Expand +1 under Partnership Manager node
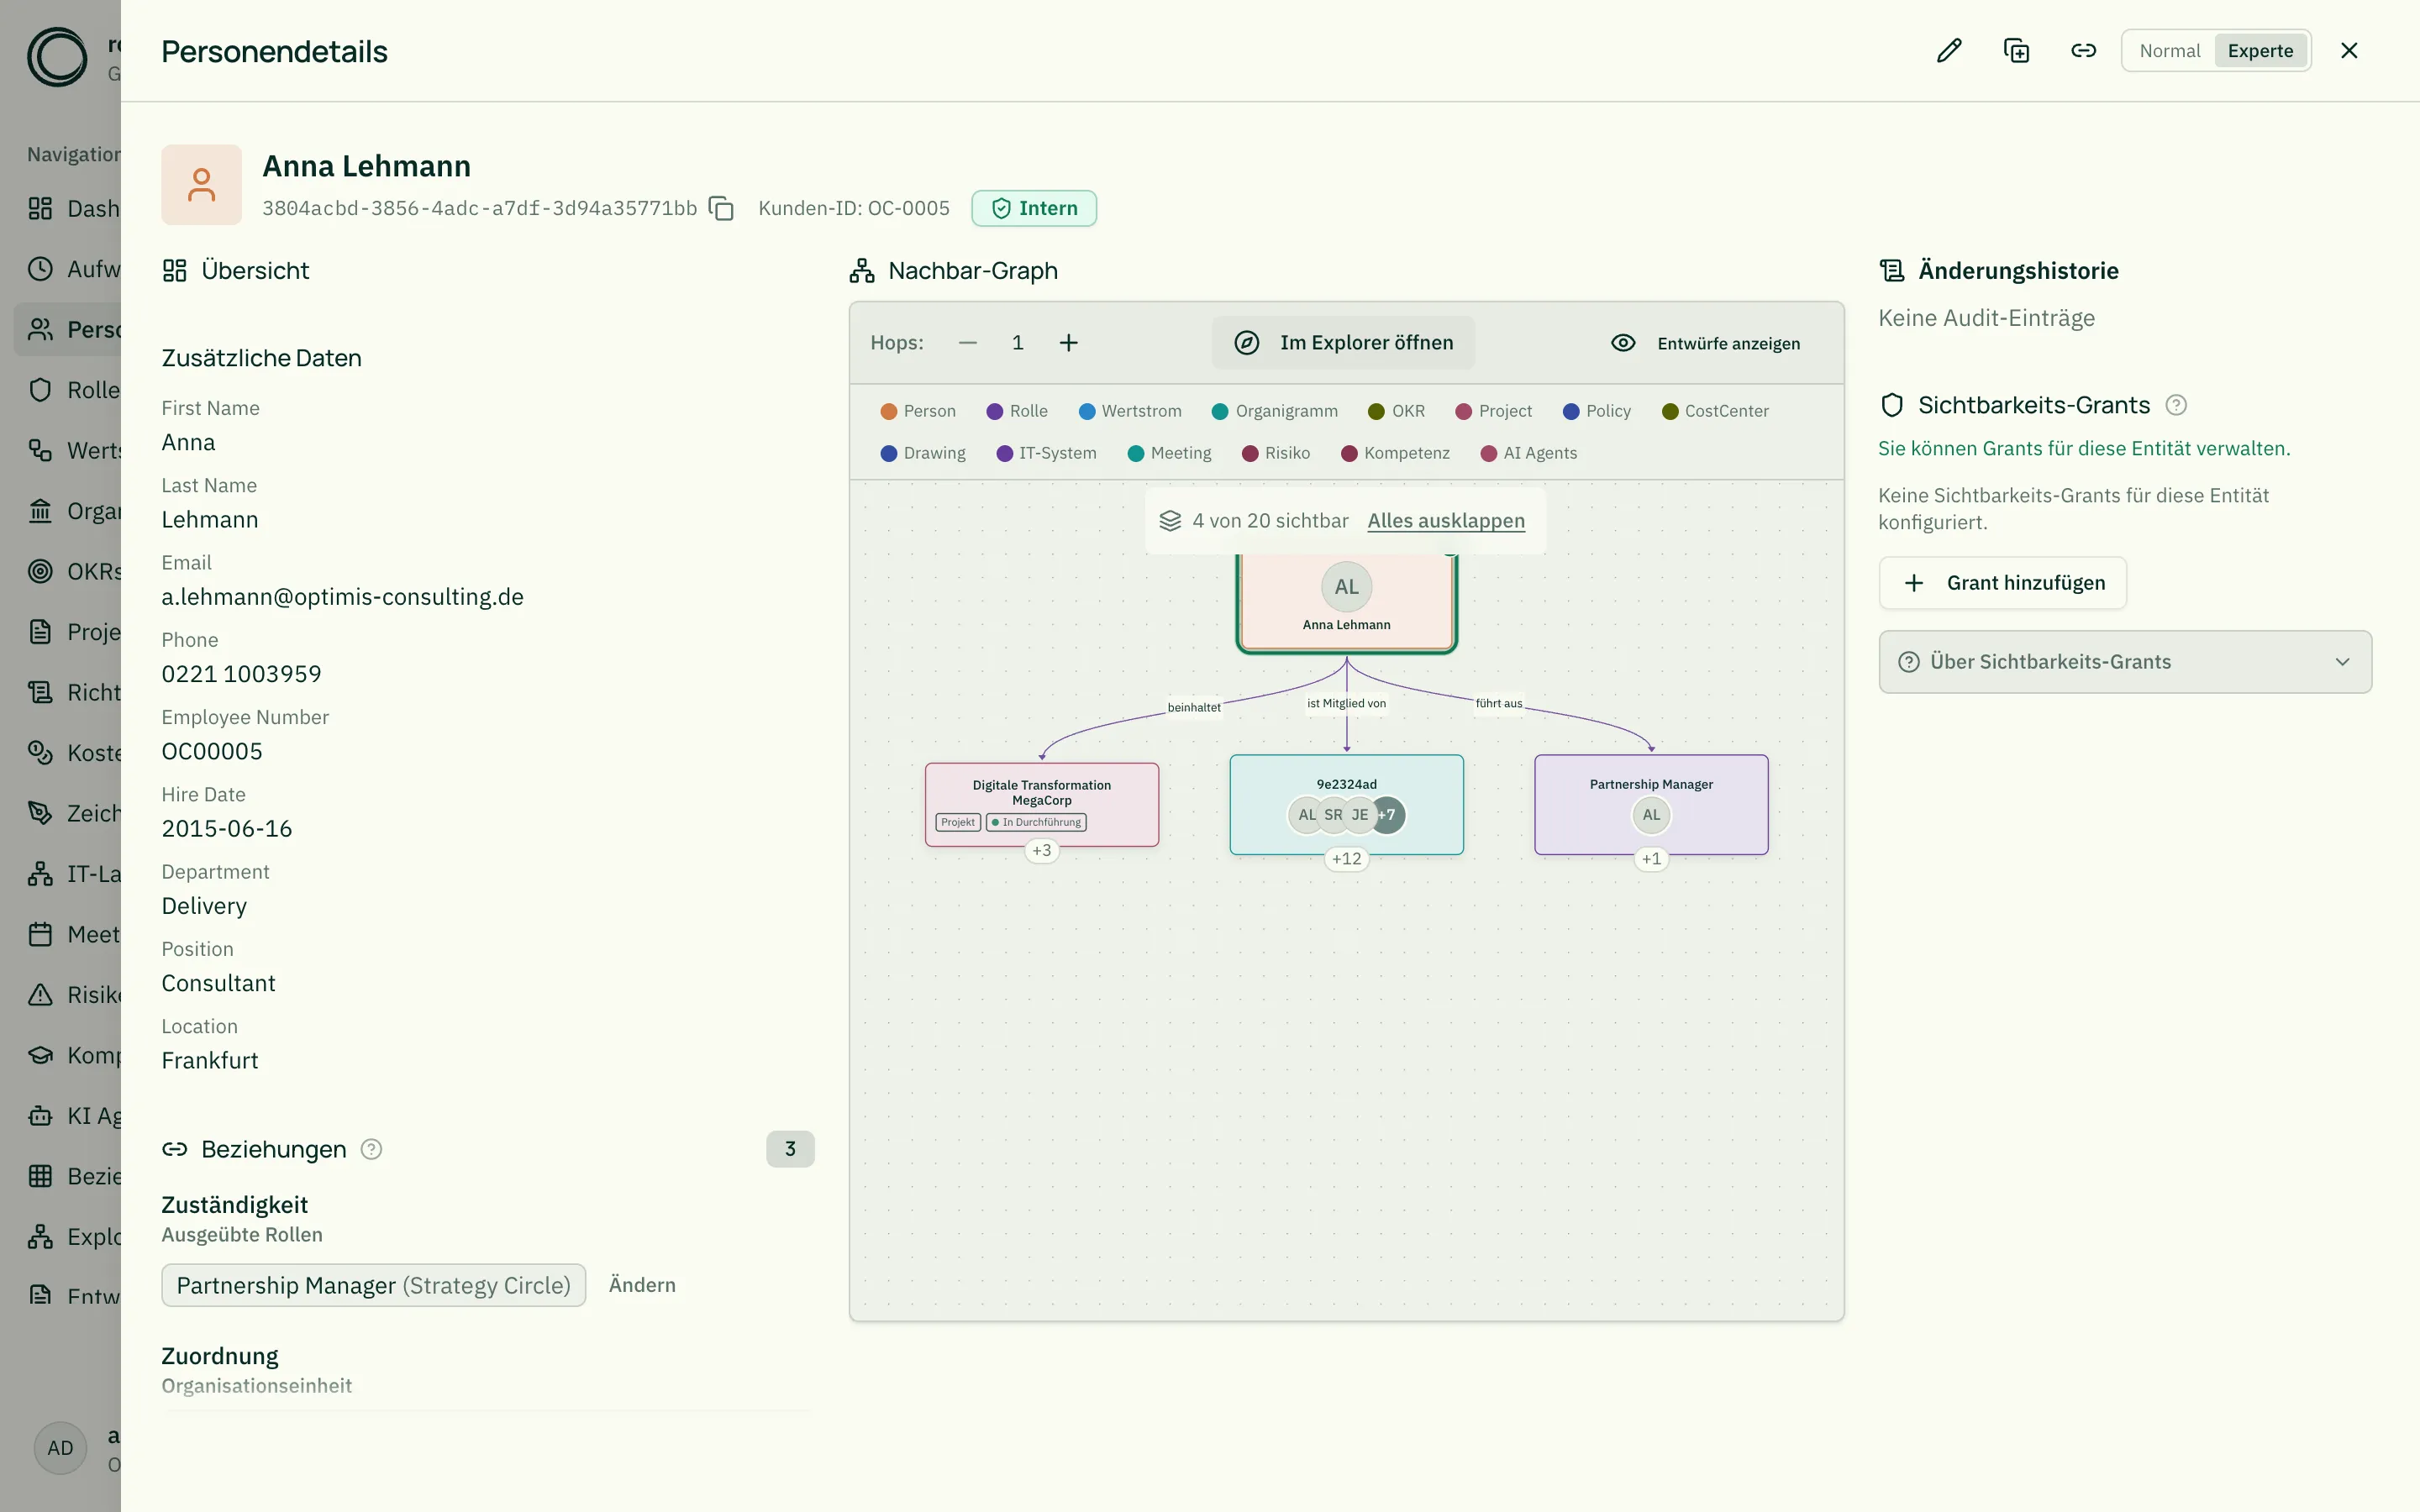The height and width of the screenshot is (1512, 2420). click(1651, 859)
